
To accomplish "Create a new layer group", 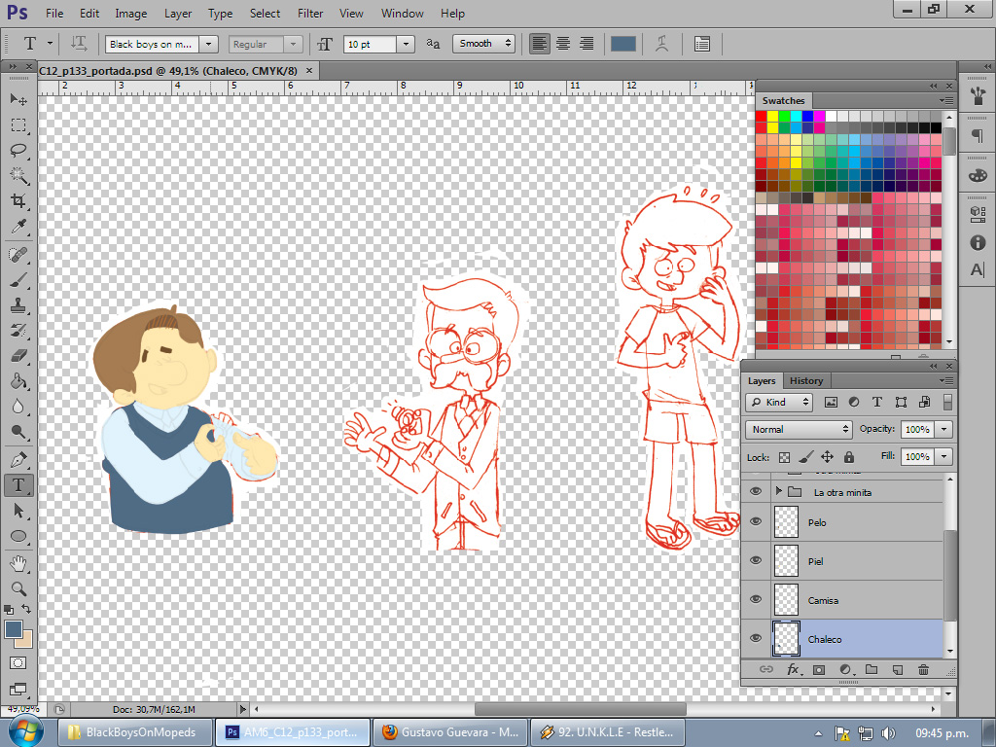I will (x=871, y=669).
